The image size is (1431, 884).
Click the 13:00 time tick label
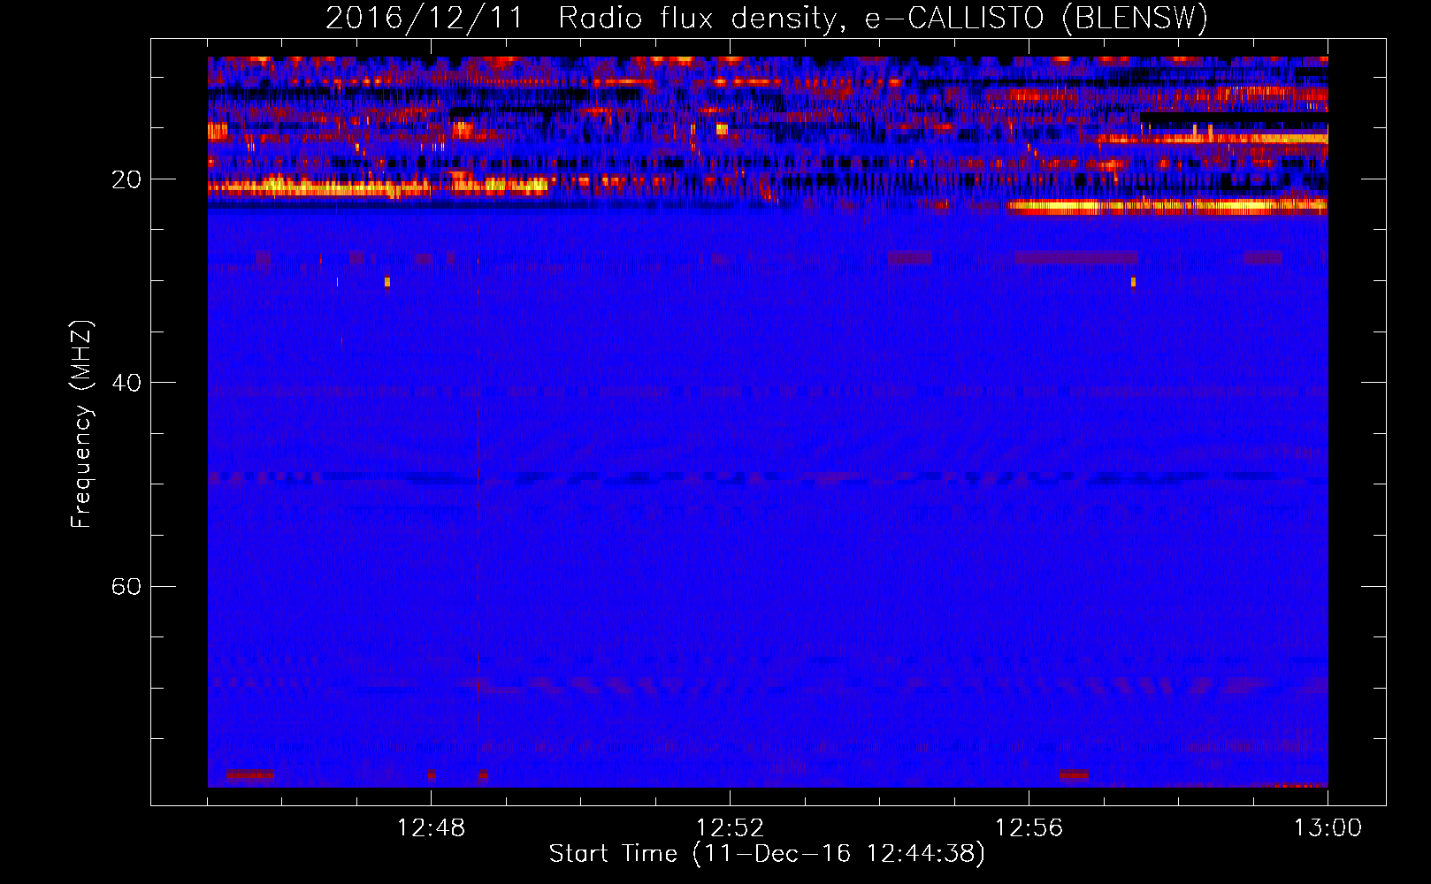coord(1328,828)
